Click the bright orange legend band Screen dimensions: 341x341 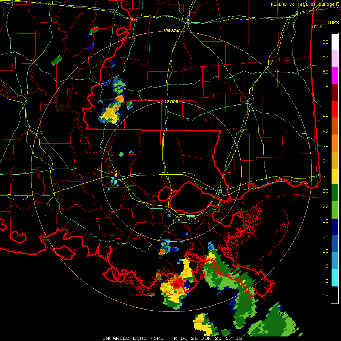335,143
